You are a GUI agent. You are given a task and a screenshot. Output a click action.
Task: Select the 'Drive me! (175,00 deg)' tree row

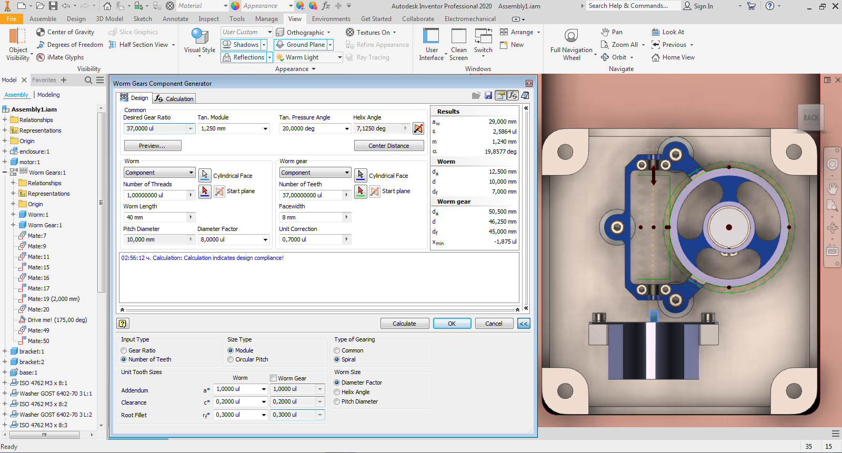click(x=57, y=320)
